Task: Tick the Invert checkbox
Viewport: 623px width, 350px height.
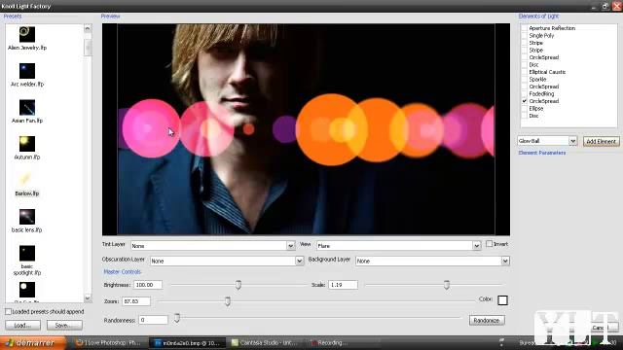Action: [x=489, y=244]
